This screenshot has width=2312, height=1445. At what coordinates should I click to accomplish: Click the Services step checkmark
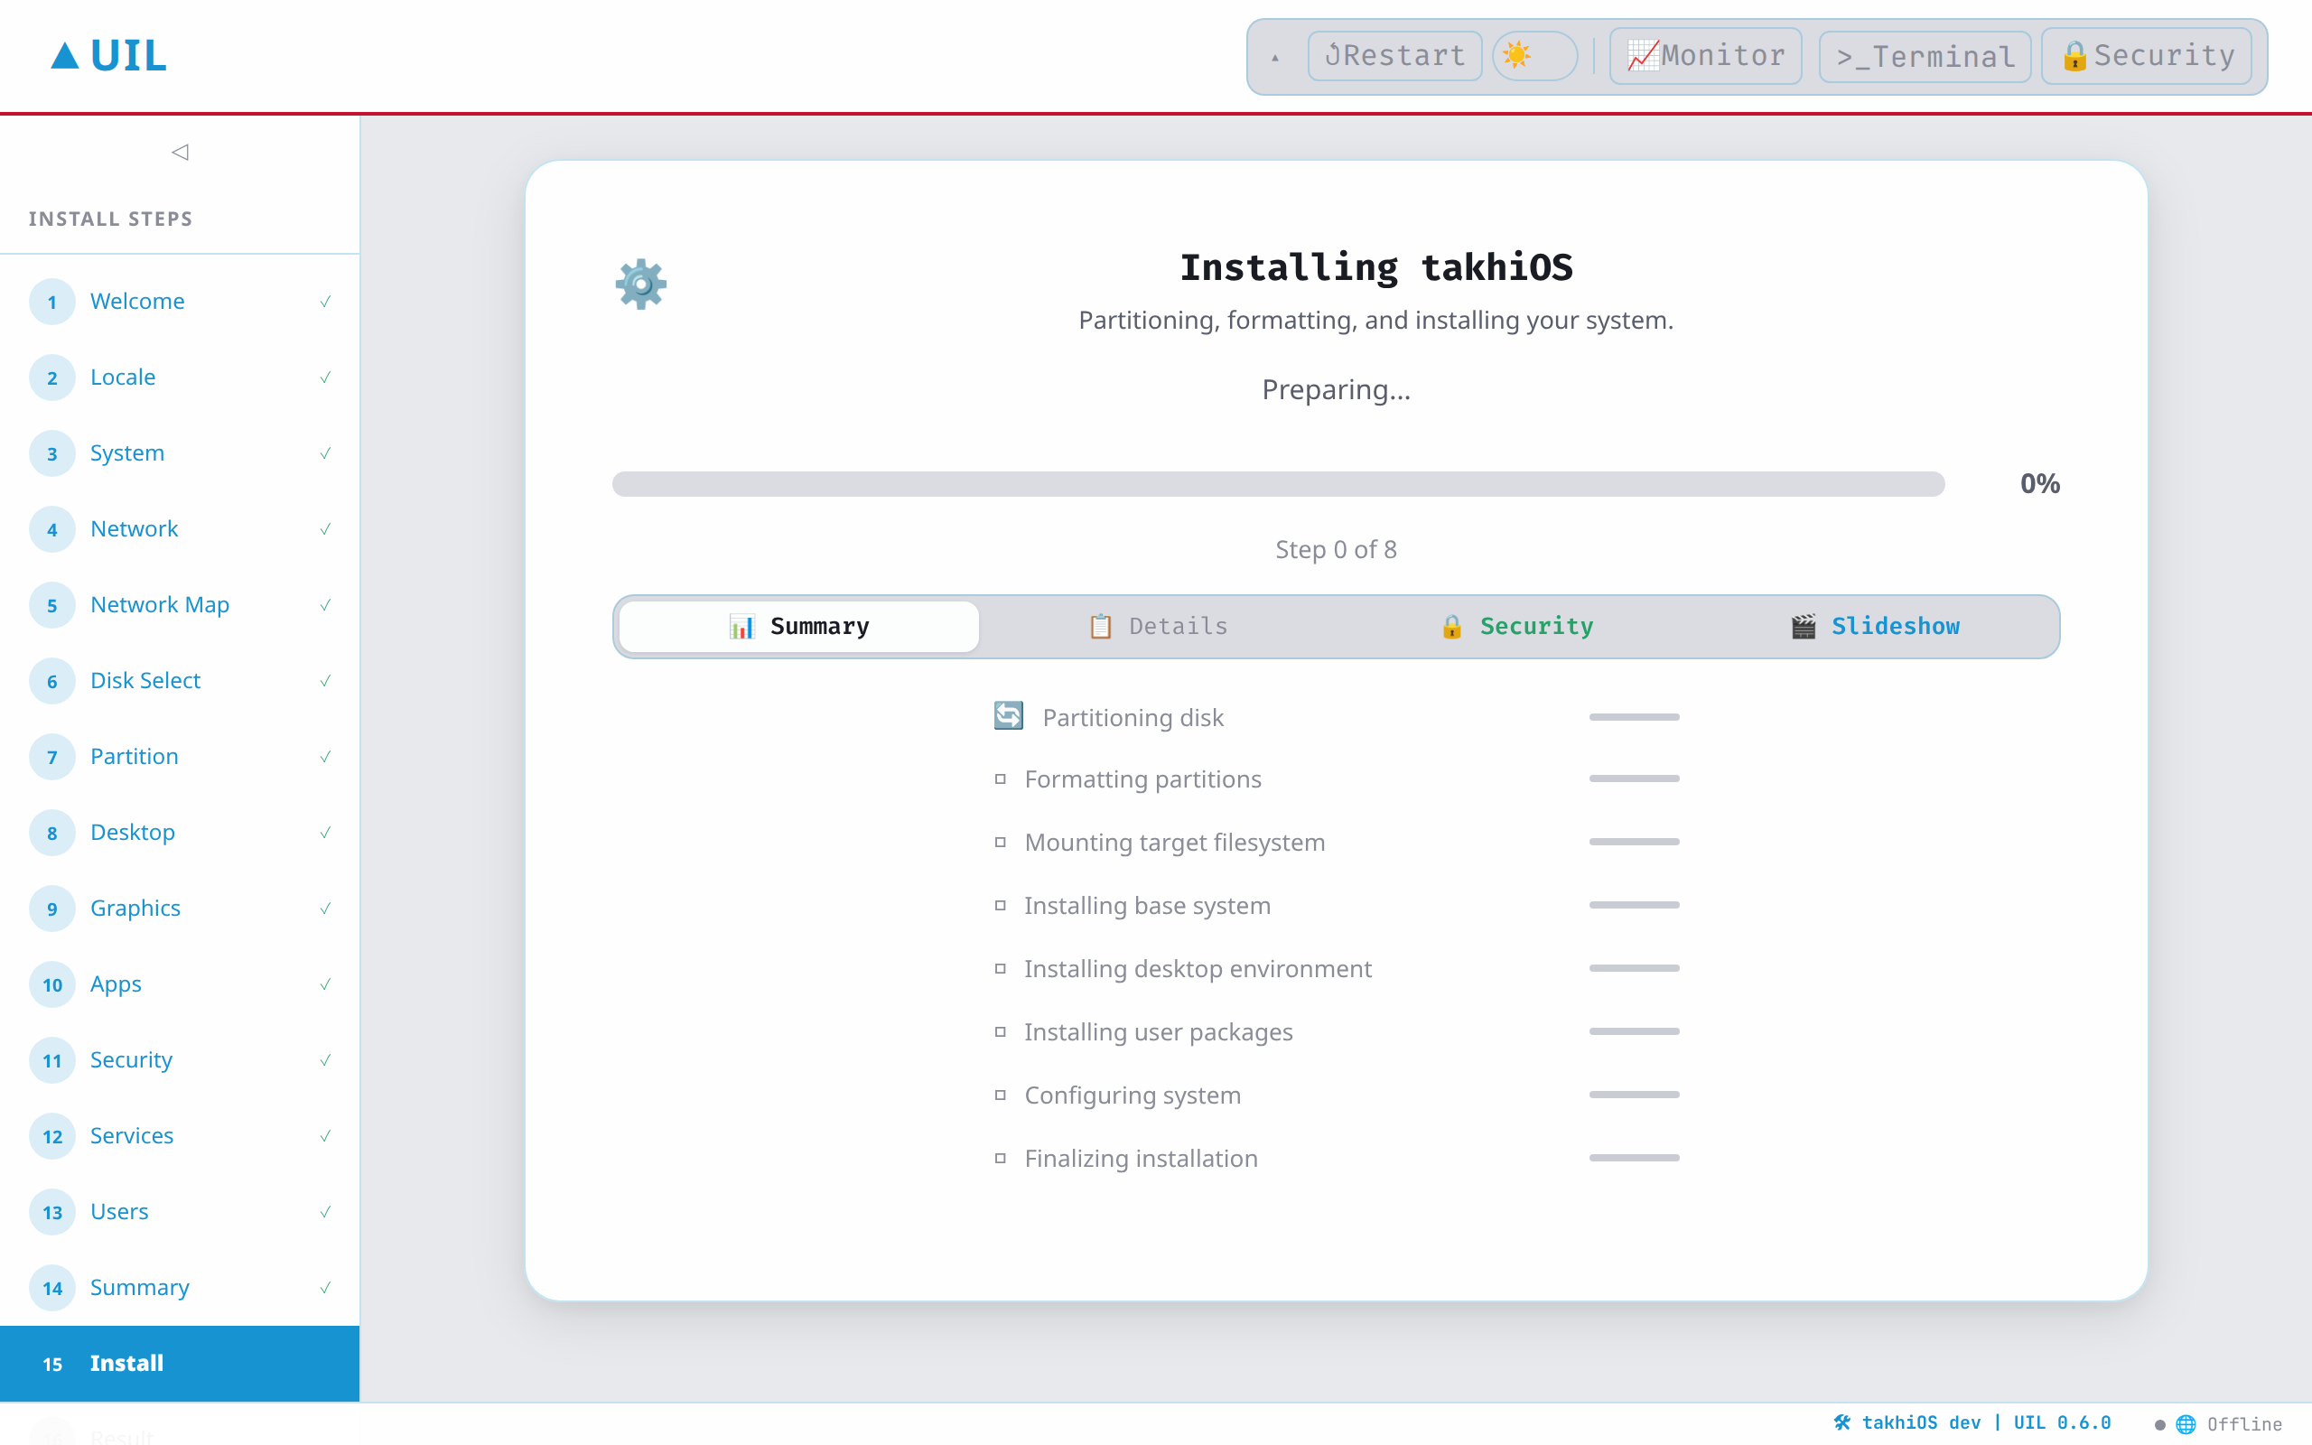(x=325, y=1135)
